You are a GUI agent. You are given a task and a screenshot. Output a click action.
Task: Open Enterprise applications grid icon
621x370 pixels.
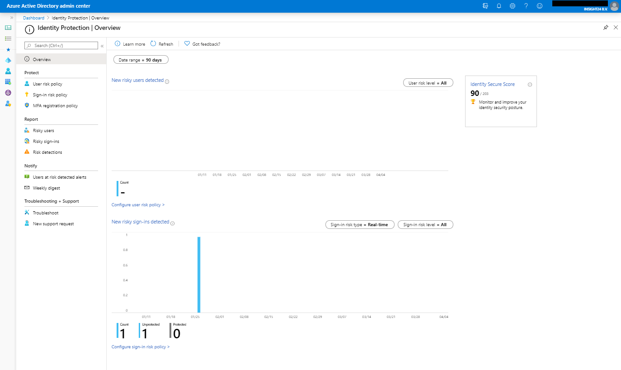(8, 82)
